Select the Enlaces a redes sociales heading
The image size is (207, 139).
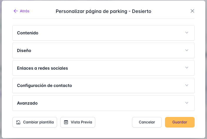point(42,68)
